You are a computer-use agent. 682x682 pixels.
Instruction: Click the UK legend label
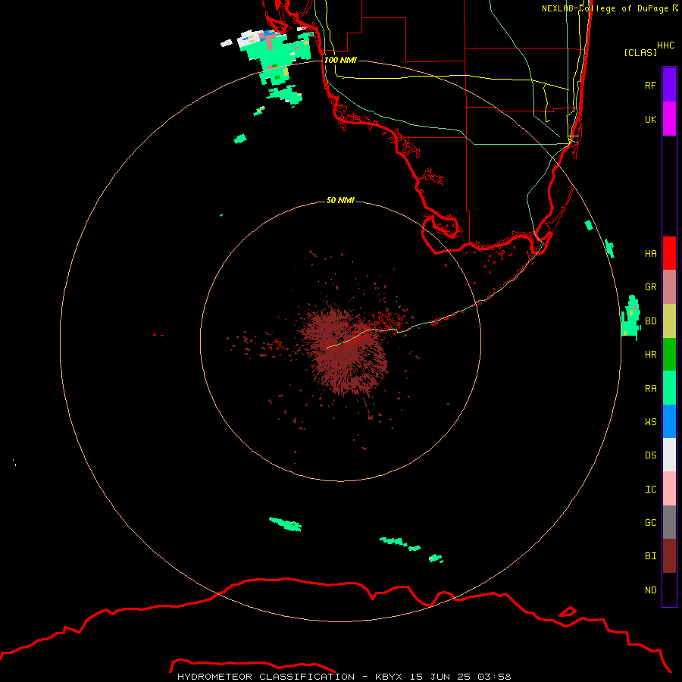[x=650, y=119]
